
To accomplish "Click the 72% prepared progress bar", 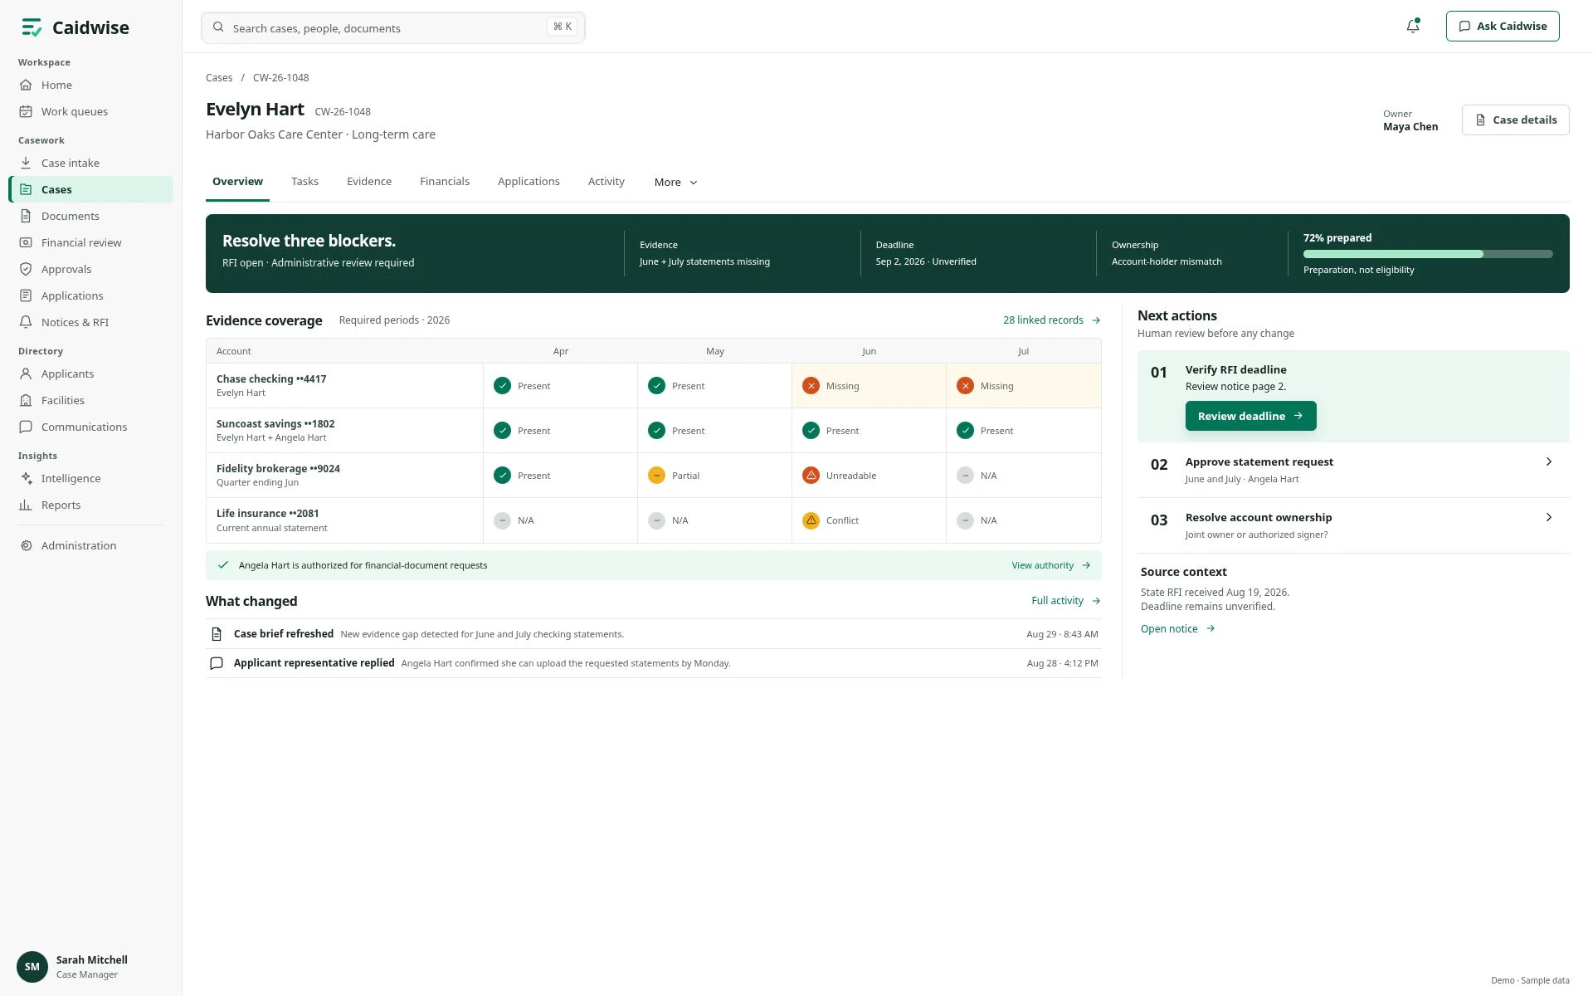I will 1428,254.
